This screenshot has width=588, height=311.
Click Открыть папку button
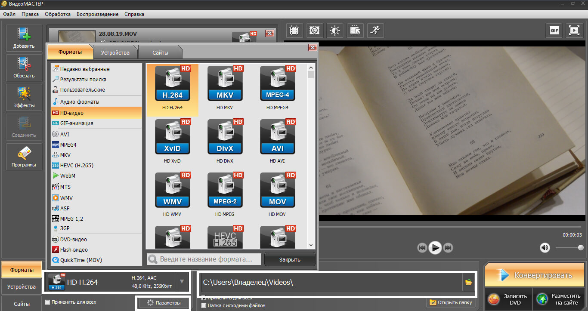451,302
